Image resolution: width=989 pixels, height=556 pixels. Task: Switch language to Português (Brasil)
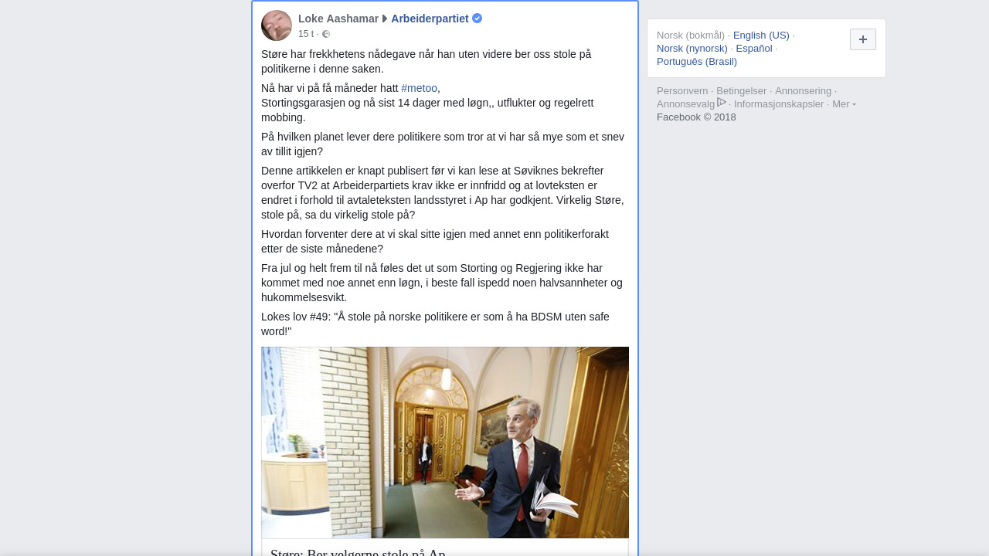pos(697,62)
